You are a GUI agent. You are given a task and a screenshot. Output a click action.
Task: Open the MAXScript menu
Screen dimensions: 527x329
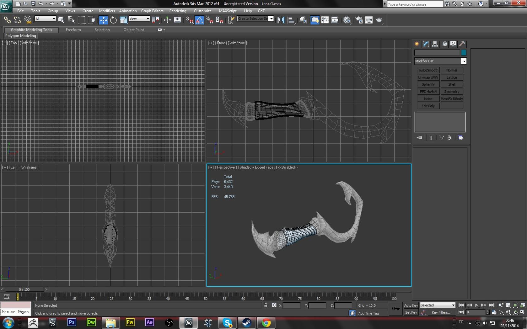click(x=228, y=11)
